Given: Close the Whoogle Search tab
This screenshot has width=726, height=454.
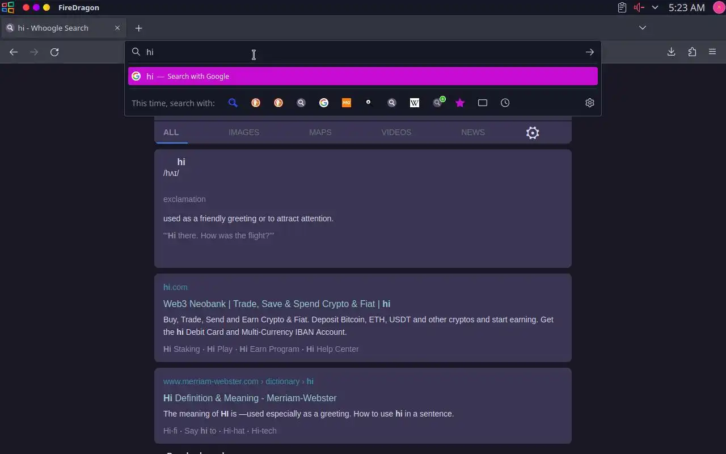Looking at the screenshot, I should [x=117, y=28].
